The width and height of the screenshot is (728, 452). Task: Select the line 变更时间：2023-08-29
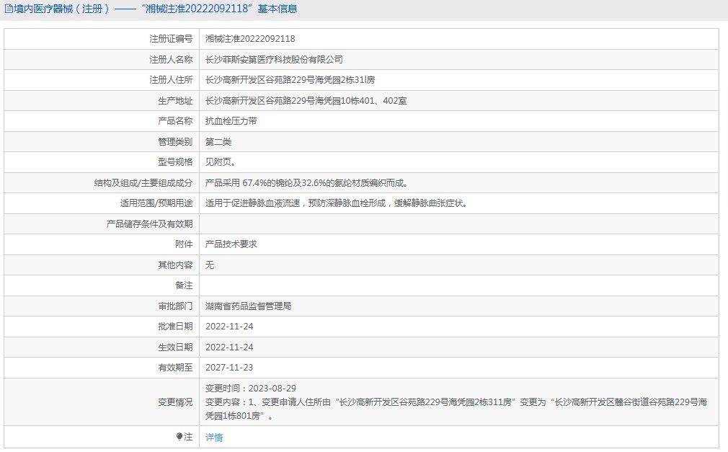coord(251,389)
